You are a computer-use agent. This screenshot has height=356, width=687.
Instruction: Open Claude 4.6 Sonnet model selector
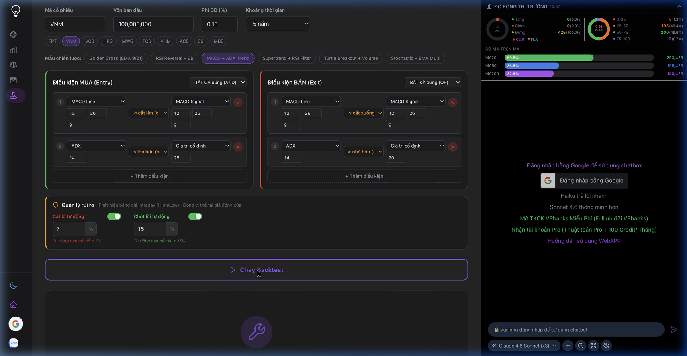[x=524, y=346]
